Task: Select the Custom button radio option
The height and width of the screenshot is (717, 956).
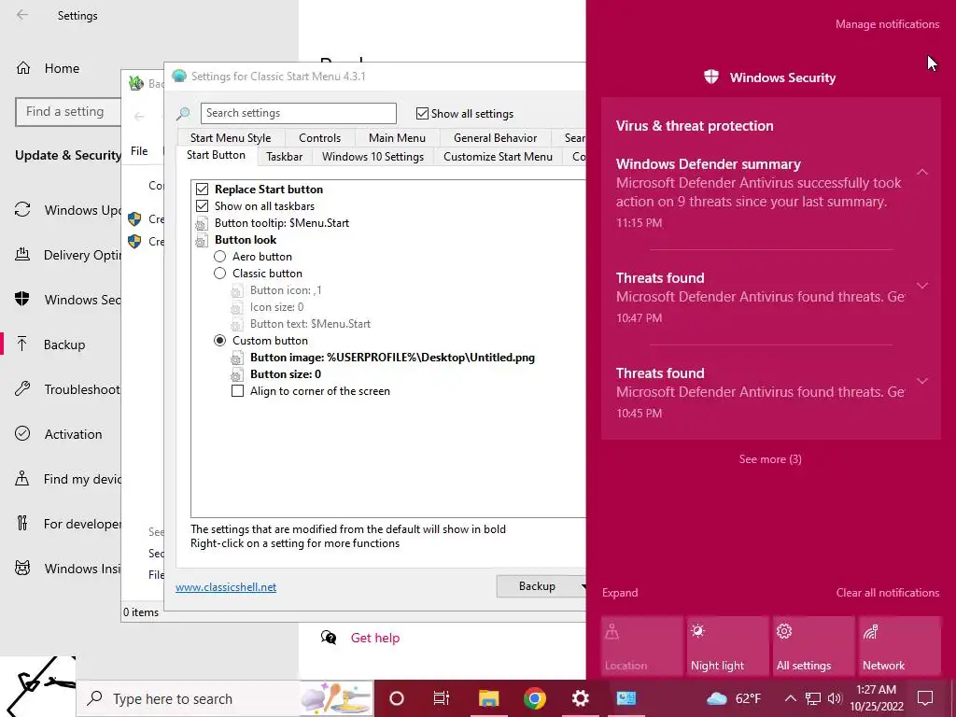Action: (x=219, y=340)
